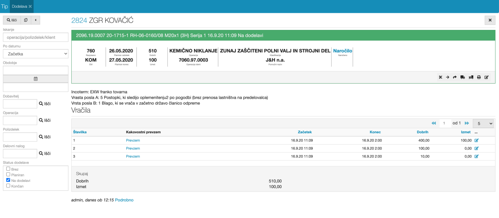Open the Tip menu in top bar

point(4,7)
